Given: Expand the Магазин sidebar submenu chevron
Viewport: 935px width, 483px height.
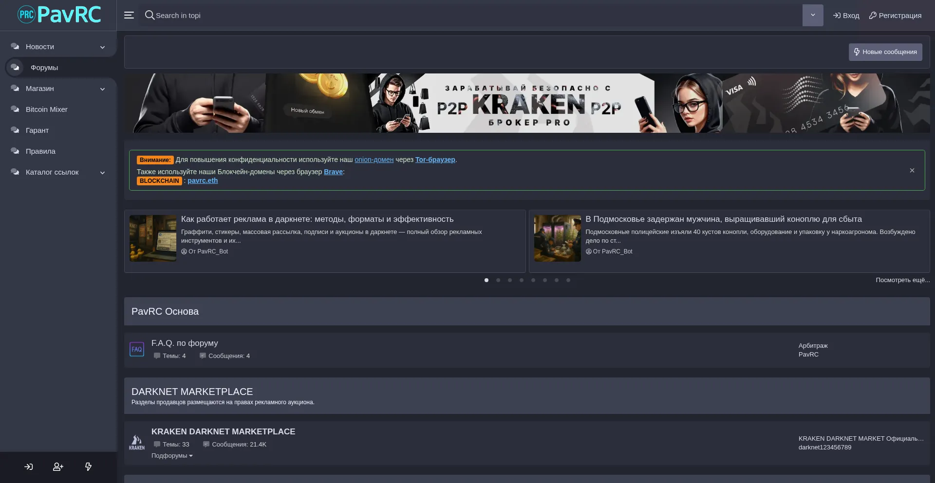Looking at the screenshot, I should point(102,89).
